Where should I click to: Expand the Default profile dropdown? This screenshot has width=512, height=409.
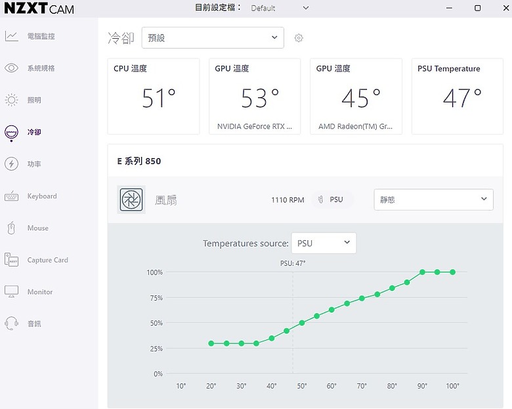click(280, 8)
